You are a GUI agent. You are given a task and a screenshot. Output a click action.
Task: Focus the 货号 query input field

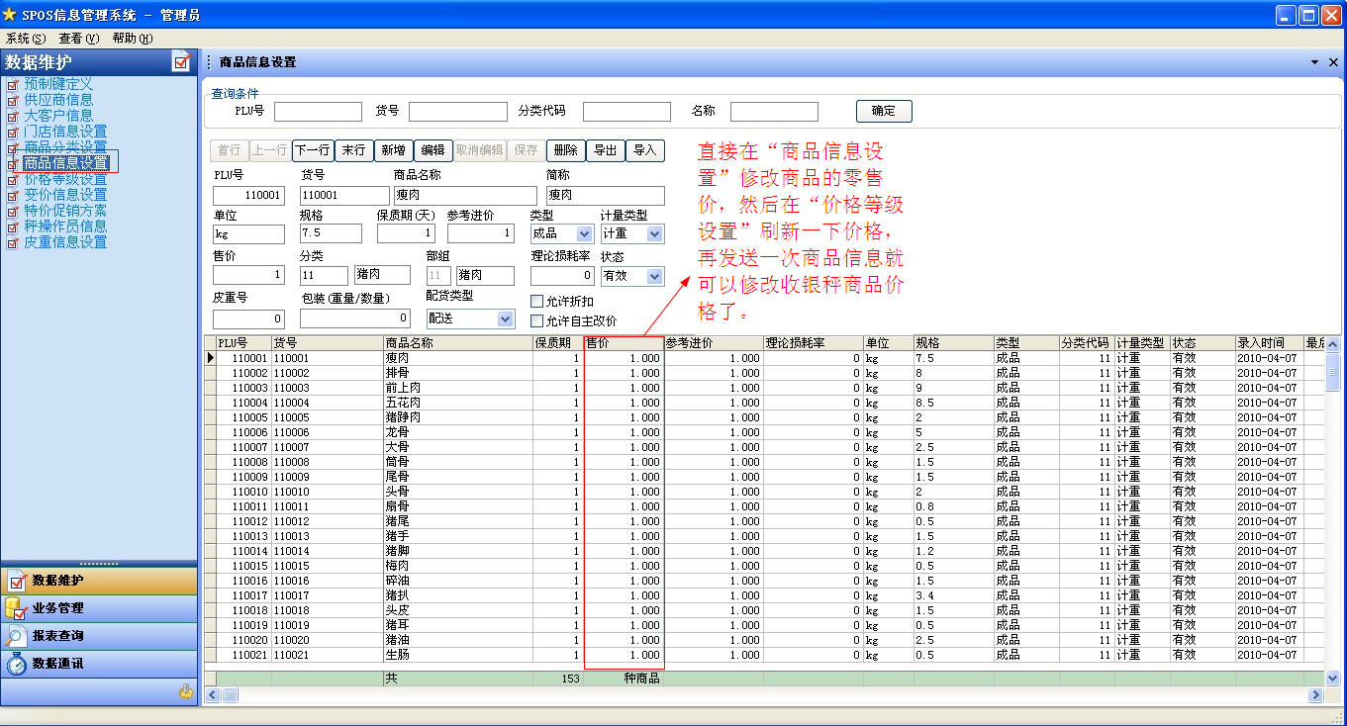pyautogui.click(x=457, y=111)
